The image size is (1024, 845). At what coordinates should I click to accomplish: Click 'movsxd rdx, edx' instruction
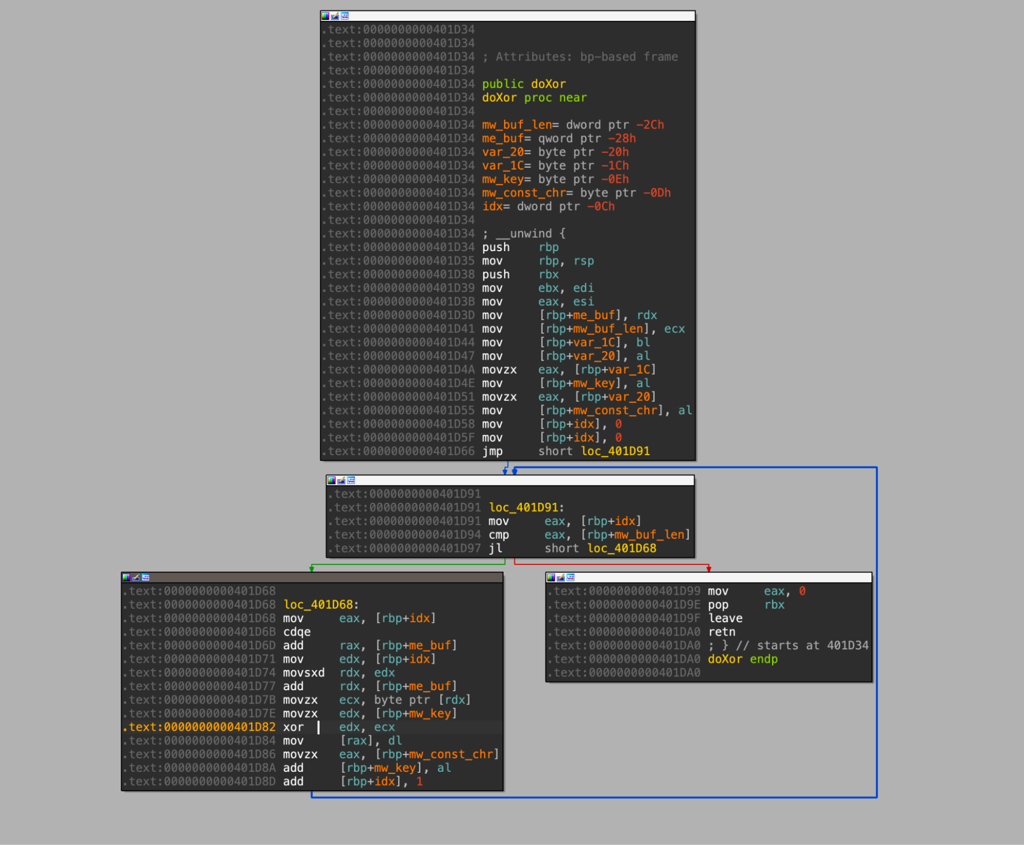[x=339, y=672]
